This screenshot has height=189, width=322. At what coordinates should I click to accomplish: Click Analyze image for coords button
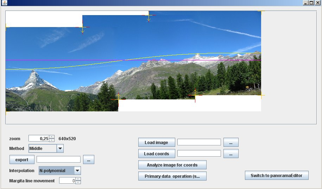click(172, 165)
